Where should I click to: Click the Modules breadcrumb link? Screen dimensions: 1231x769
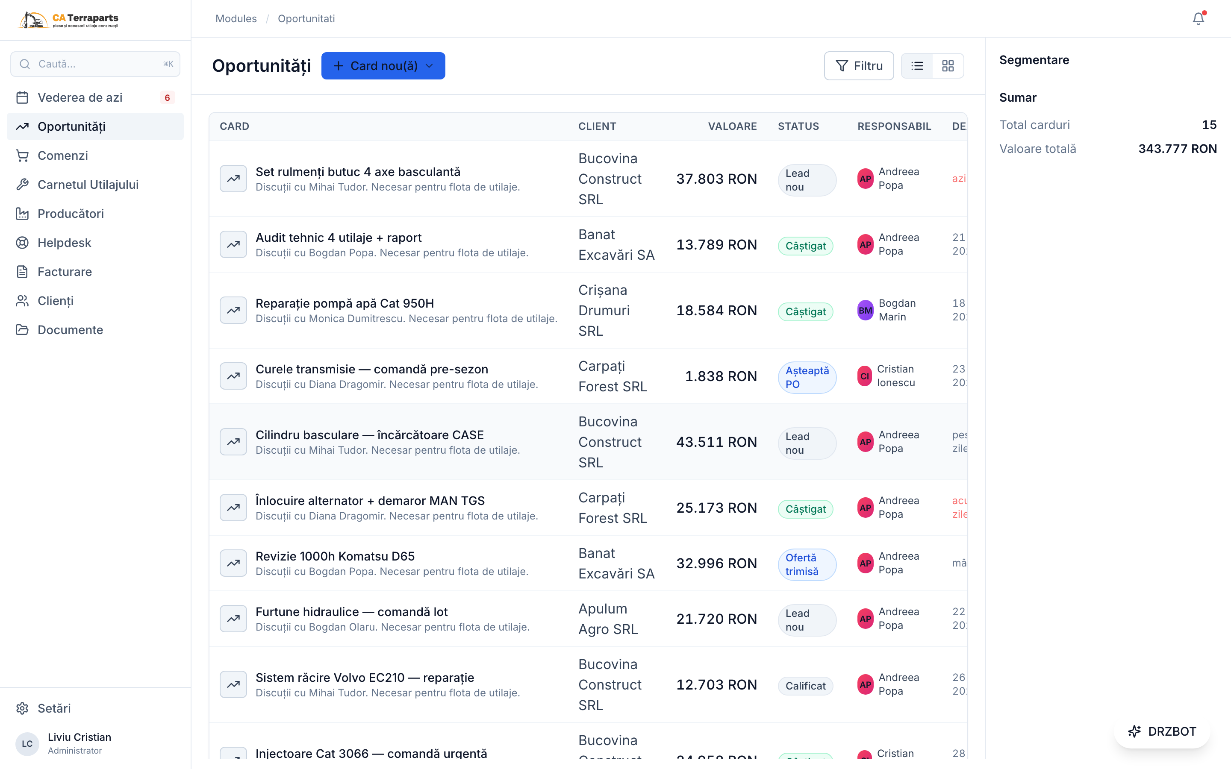pyautogui.click(x=236, y=19)
